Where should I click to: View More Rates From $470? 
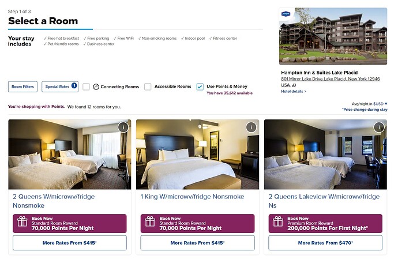click(325, 243)
